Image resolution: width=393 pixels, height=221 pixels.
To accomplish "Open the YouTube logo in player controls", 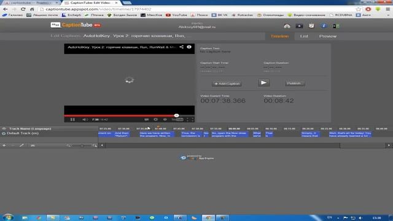I will 177,120.
